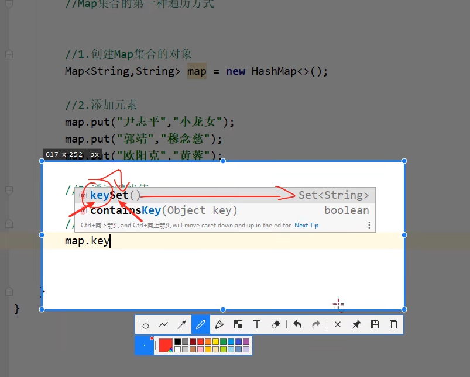Image resolution: width=470 pixels, height=377 pixels.
Task: Pick the lime green swatch
Action: click(224, 349)
